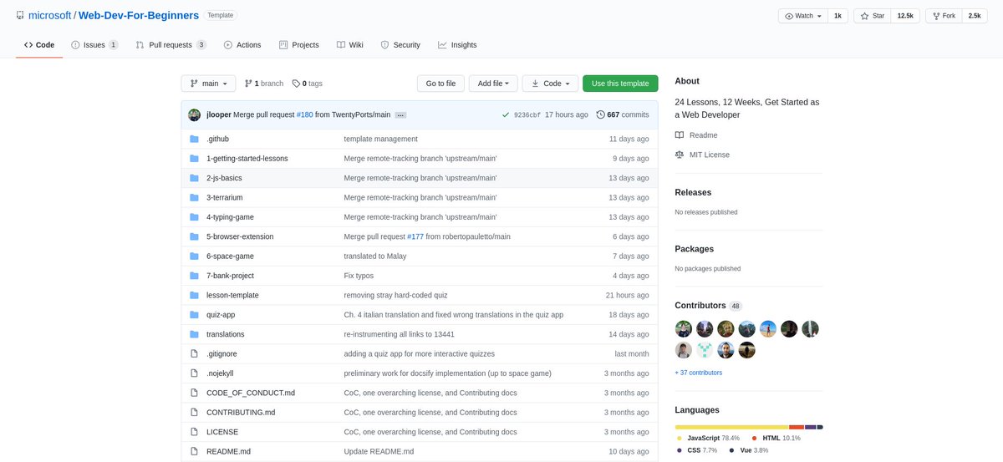Click CSS 7.7% language entry
1003x462 pixels.
(x=696, y=449)
